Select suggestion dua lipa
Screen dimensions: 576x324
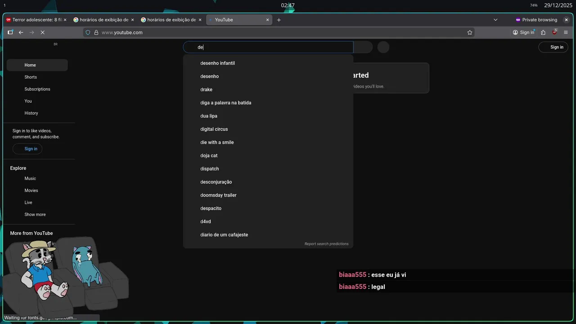pyautogui.click(x=268, y=116)
